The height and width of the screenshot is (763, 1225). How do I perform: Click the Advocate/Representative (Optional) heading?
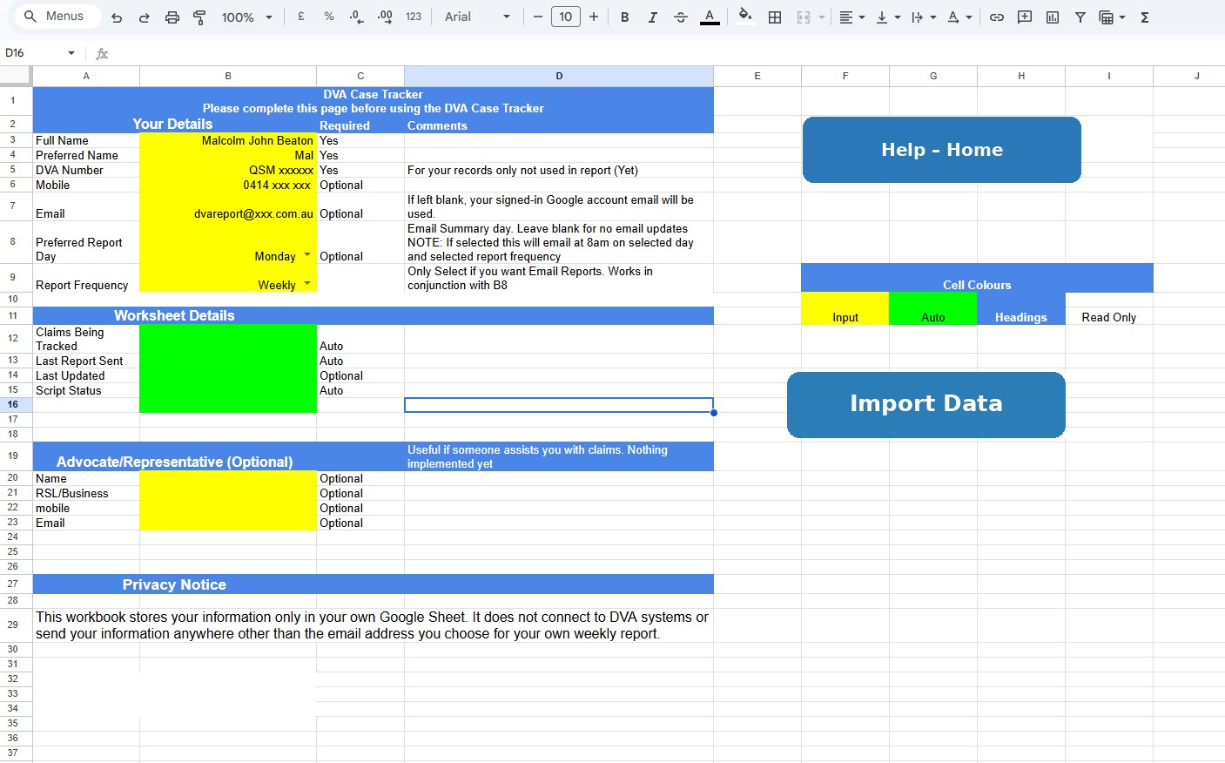(174, 462)
